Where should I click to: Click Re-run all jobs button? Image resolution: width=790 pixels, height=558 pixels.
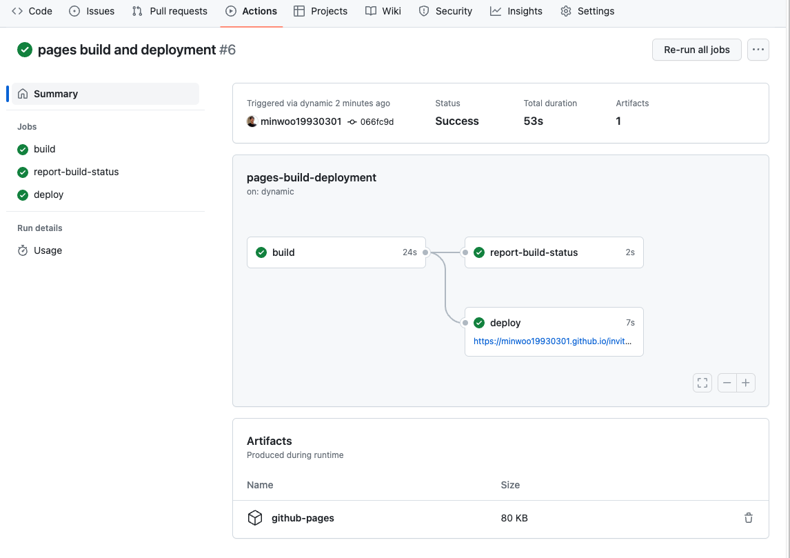pyautogui.click(x=696, y=50)
